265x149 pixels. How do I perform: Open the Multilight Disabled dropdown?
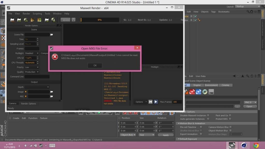(x=32, y=53)
